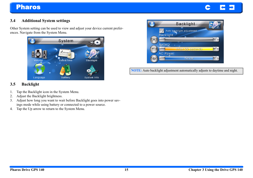The image size is (253, 178).
Task: Click step 'Adjust the Backlight brightness.'
Action: click(39, 96)
